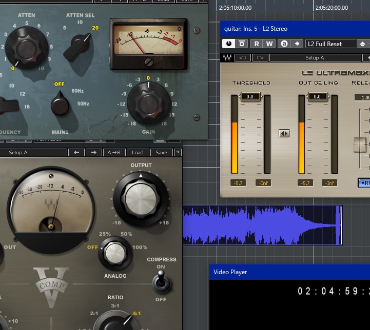Select the 2:1 ratio label

(x=94, y=314)
